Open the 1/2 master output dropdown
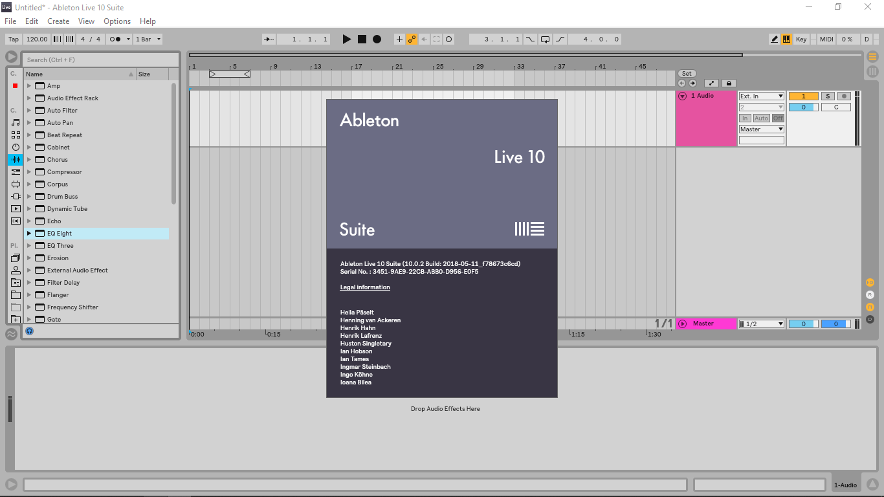 coord(762,324)
